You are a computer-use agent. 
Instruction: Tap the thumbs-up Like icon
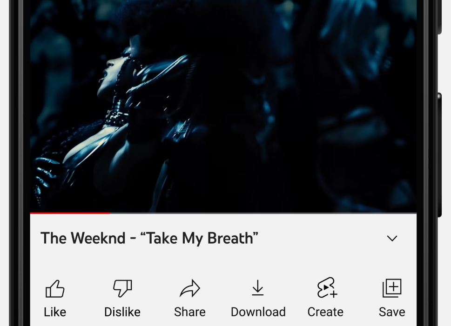[55, 289]
